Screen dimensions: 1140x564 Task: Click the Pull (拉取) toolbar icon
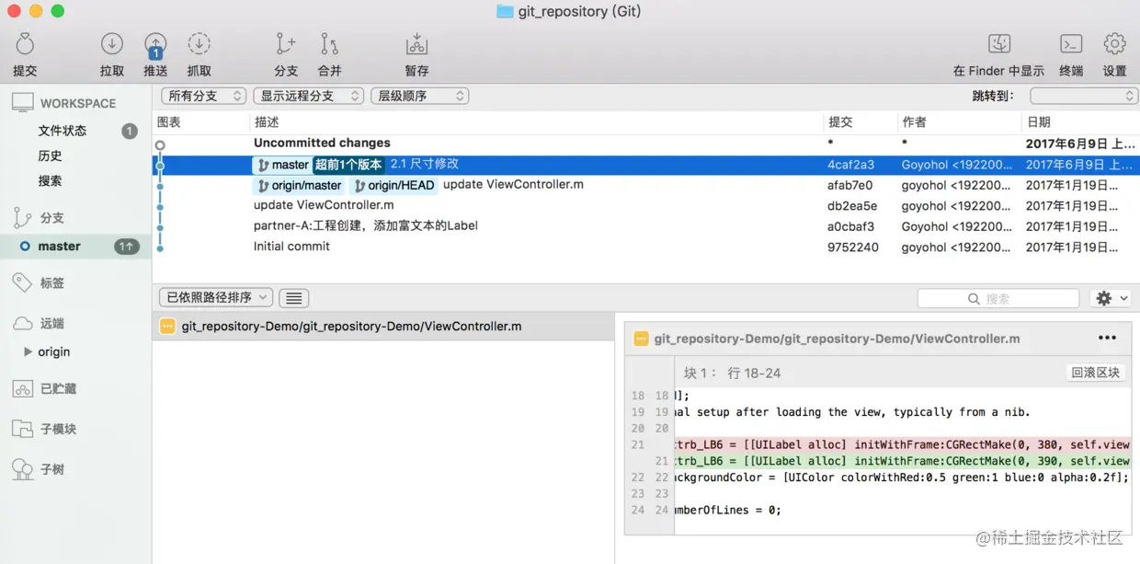click(x=112, y=44)
